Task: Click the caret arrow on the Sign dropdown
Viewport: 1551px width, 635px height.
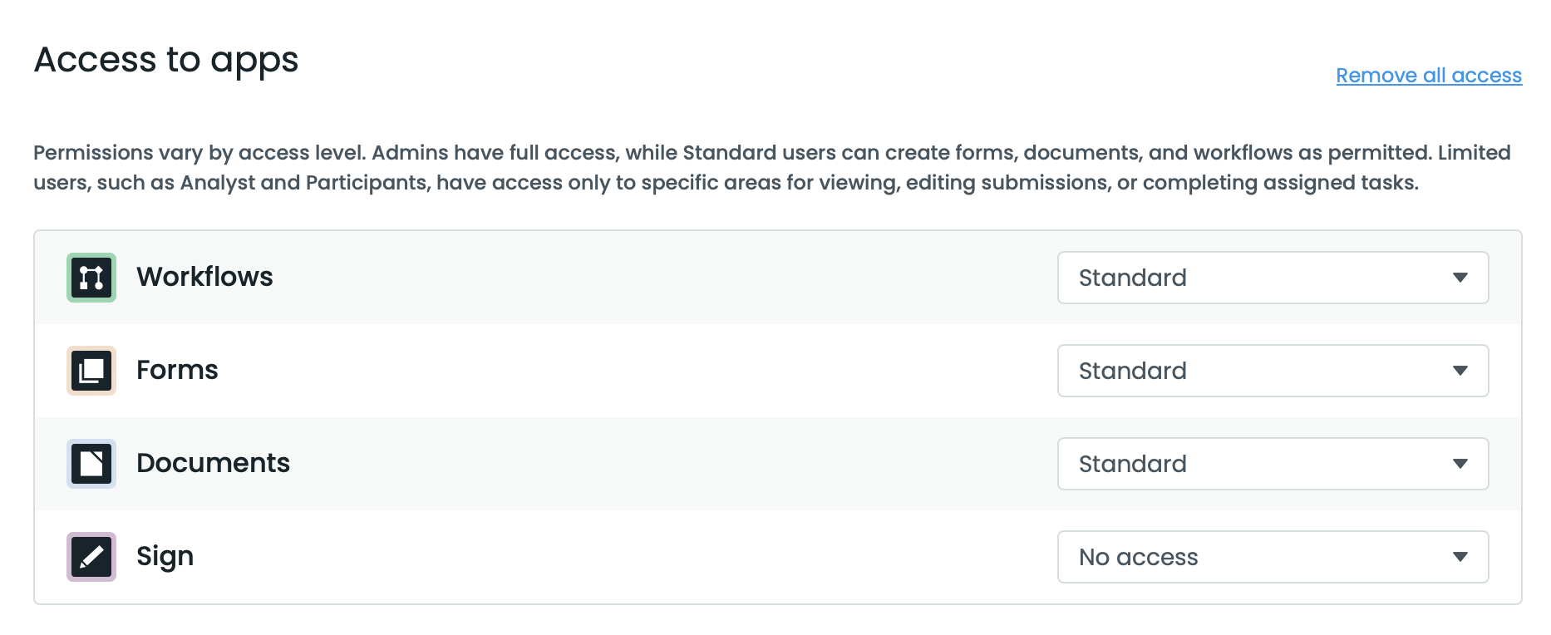Action: point(1461,557)
